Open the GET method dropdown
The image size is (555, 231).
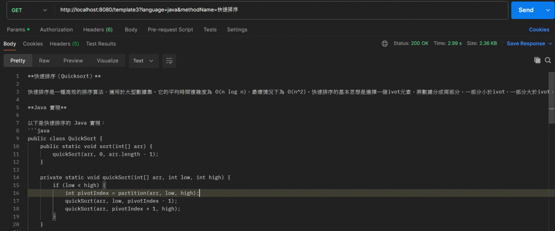pos(30,10)
